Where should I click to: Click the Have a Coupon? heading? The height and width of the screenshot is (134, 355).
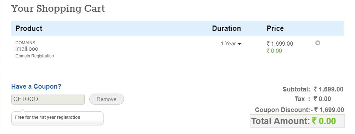[36, 86]
